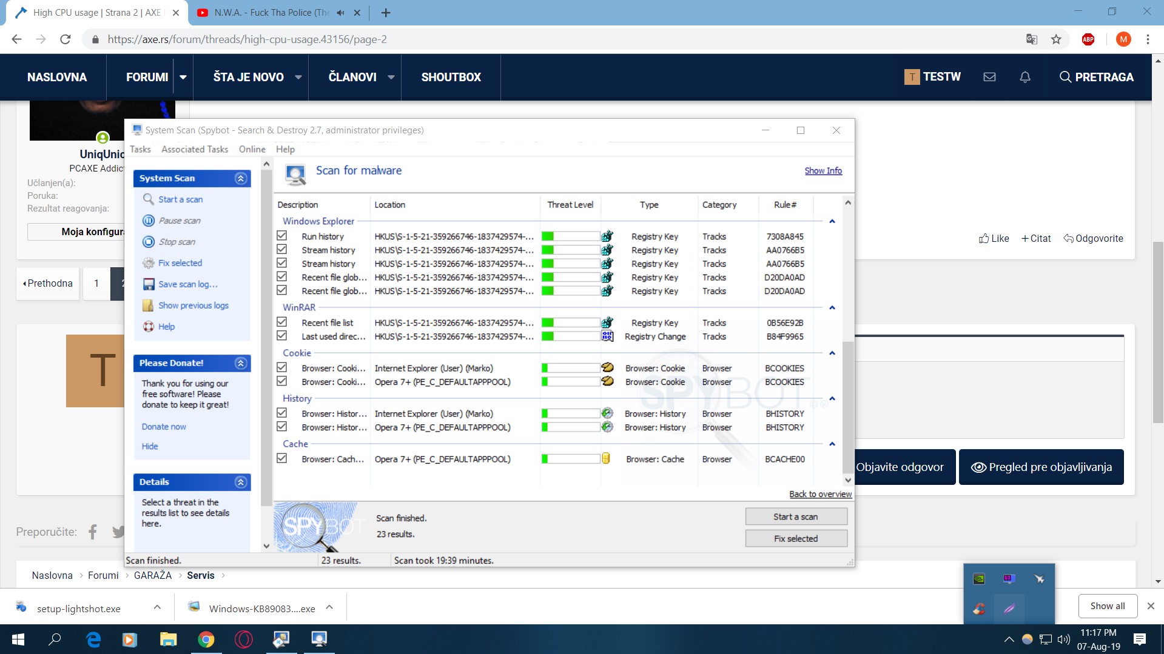The height and width of the screenshot is (654, 1164).
Task: Click the Fix selected button at bottom
Action: click(796, 538)
